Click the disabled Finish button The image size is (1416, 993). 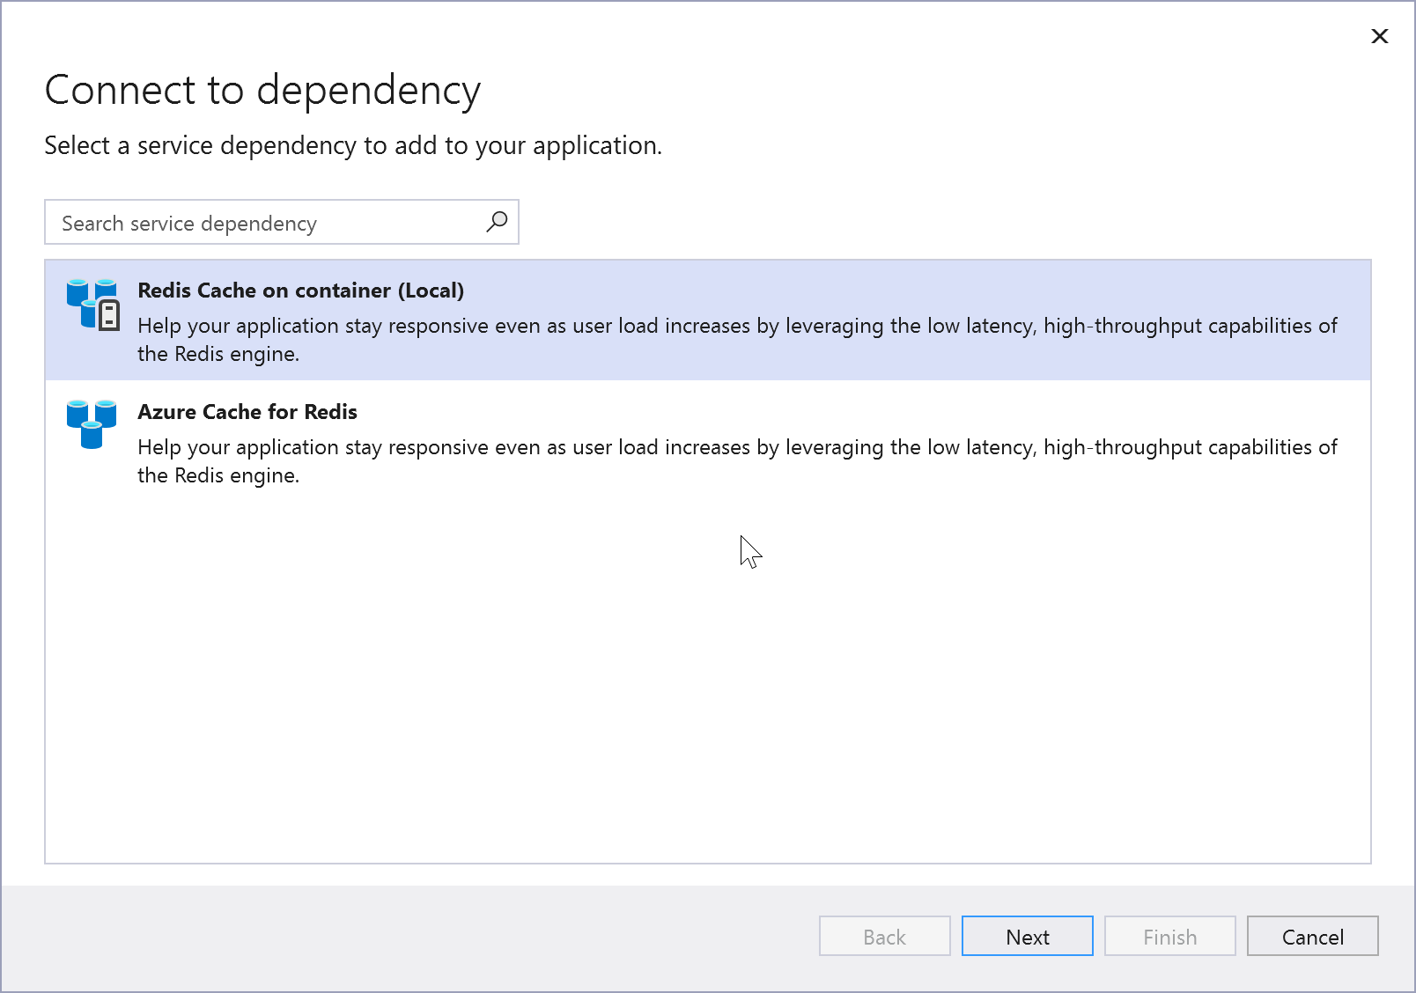pyautogui.click(x=1169, y=936)
